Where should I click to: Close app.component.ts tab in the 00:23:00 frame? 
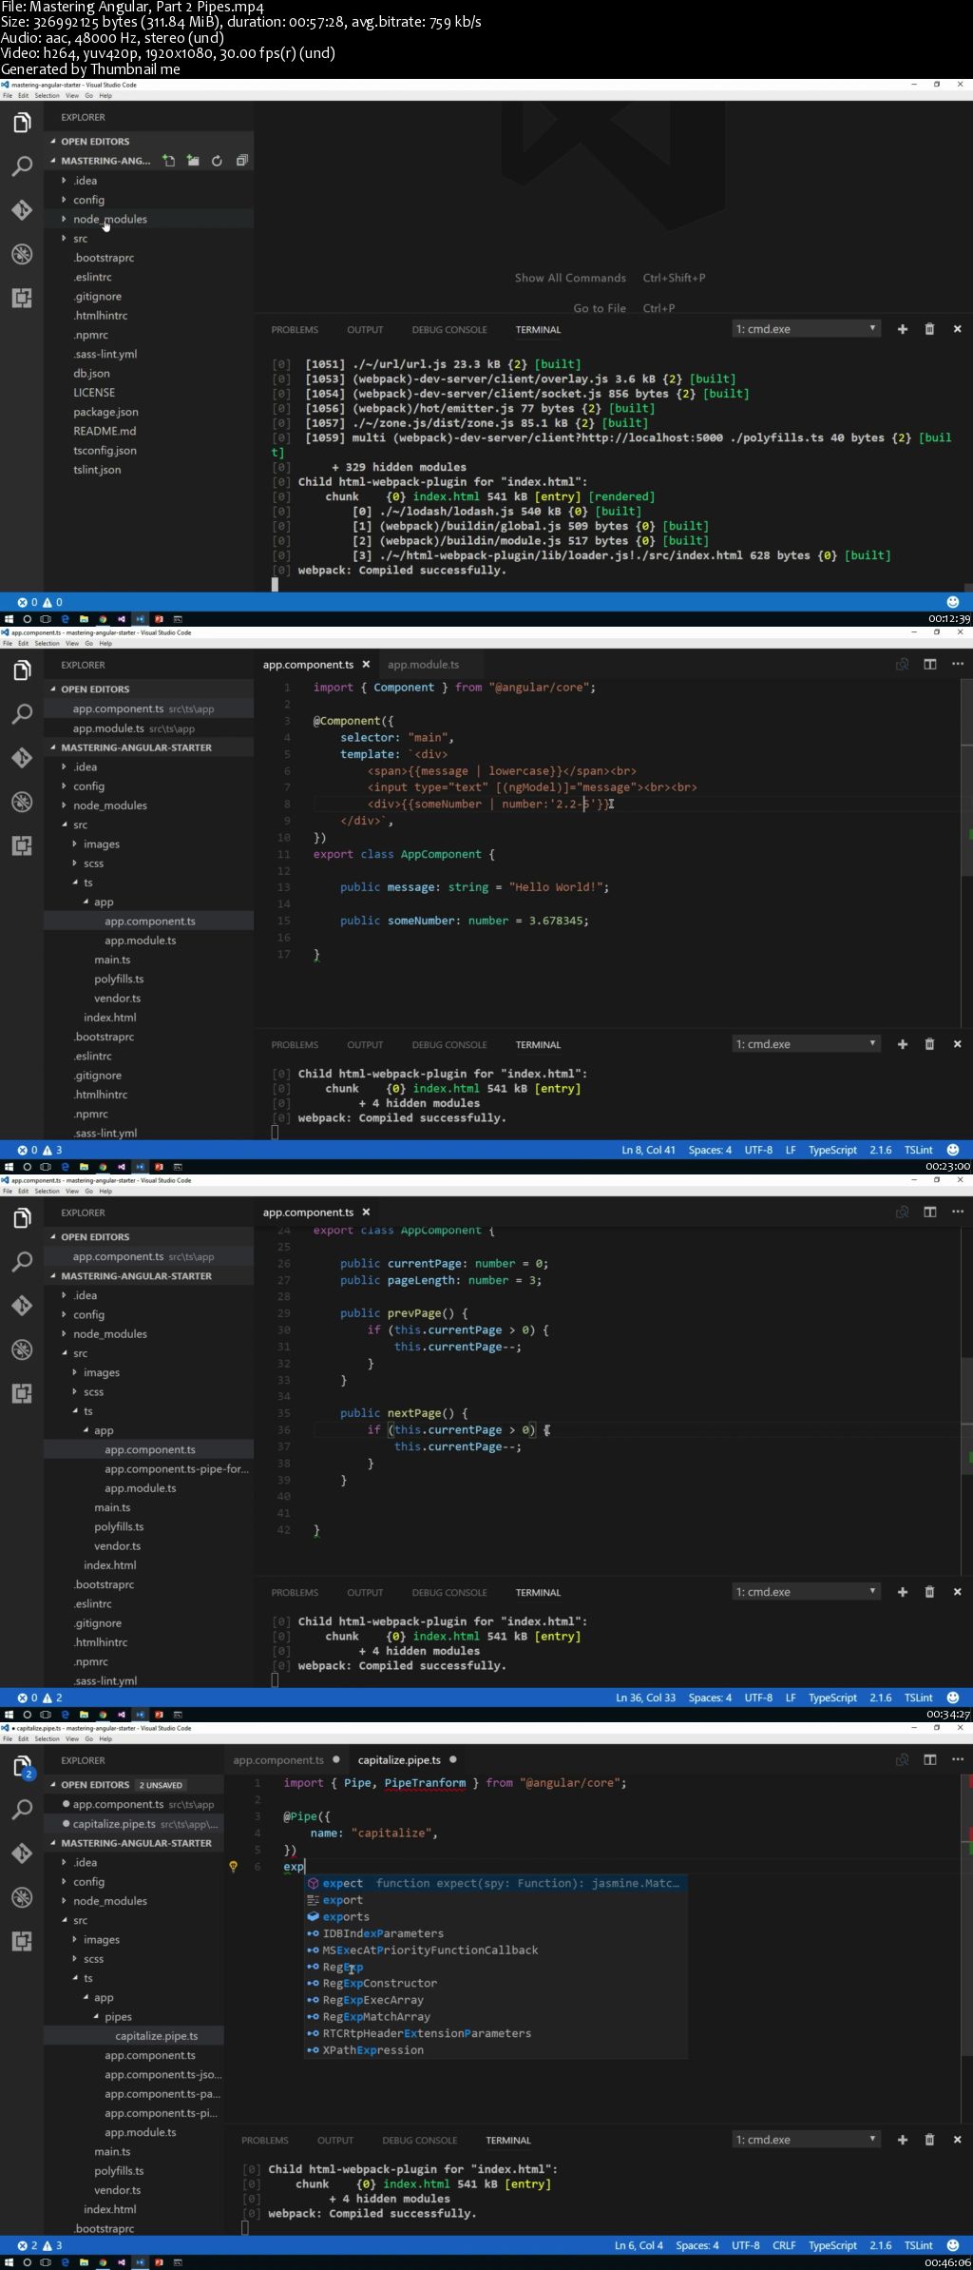tap(366, 665)
